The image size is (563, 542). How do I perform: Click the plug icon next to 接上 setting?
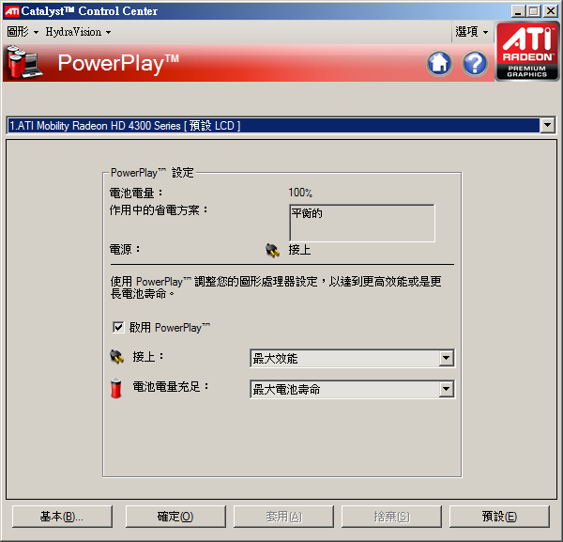pos(117,357)
